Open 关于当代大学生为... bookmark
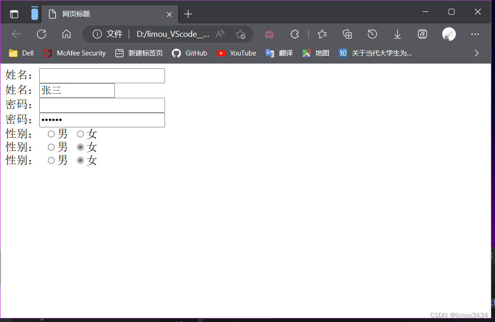The height and width of the screenshot is (322, 495). (x=375, y=53)
